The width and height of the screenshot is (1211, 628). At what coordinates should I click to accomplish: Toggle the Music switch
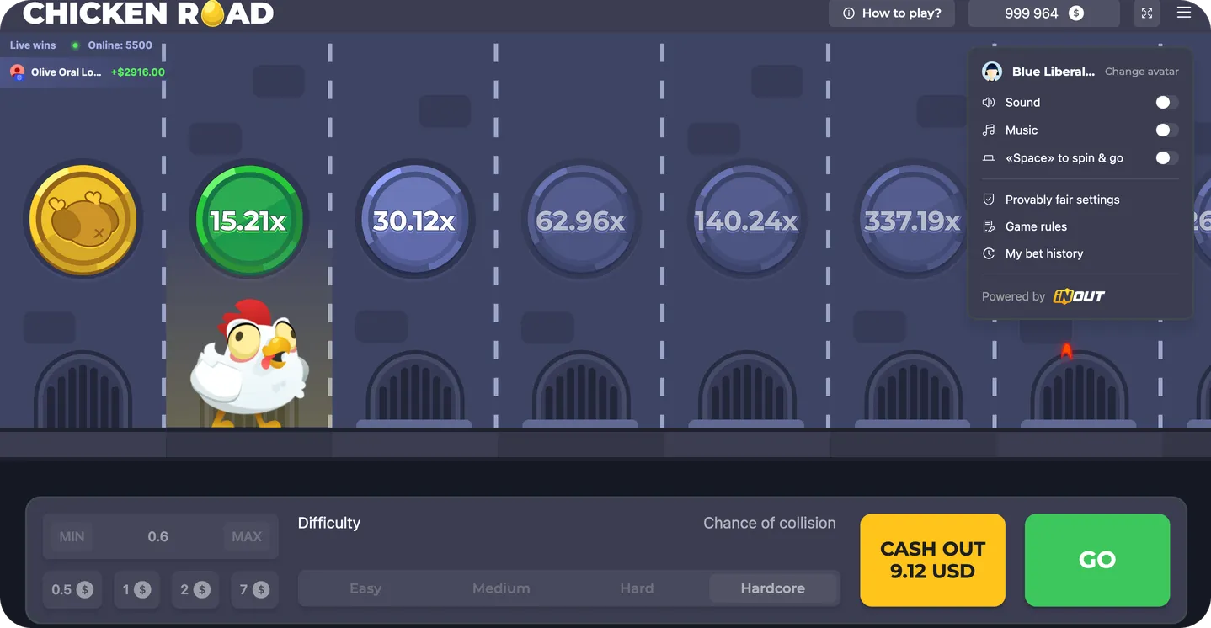click(x=1166, y=130)
